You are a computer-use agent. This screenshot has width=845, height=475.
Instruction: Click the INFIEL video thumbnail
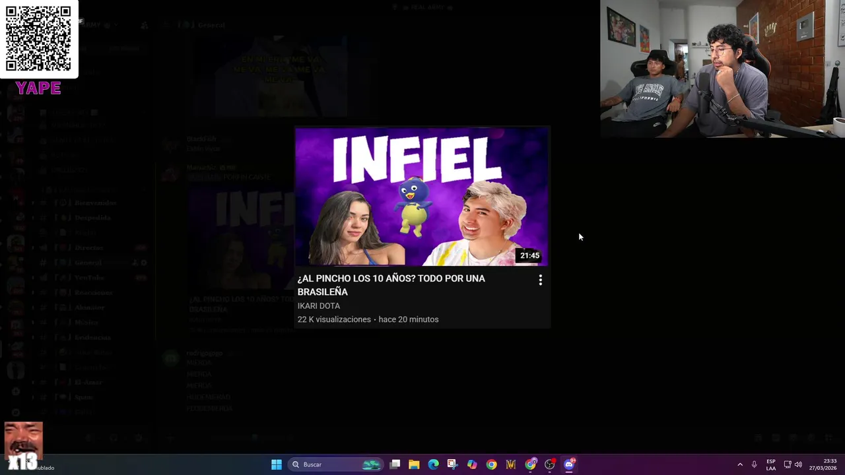click(x=422, y=197)
